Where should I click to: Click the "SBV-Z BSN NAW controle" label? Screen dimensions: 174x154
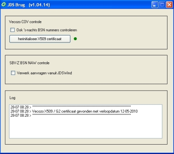pos(29,63)
